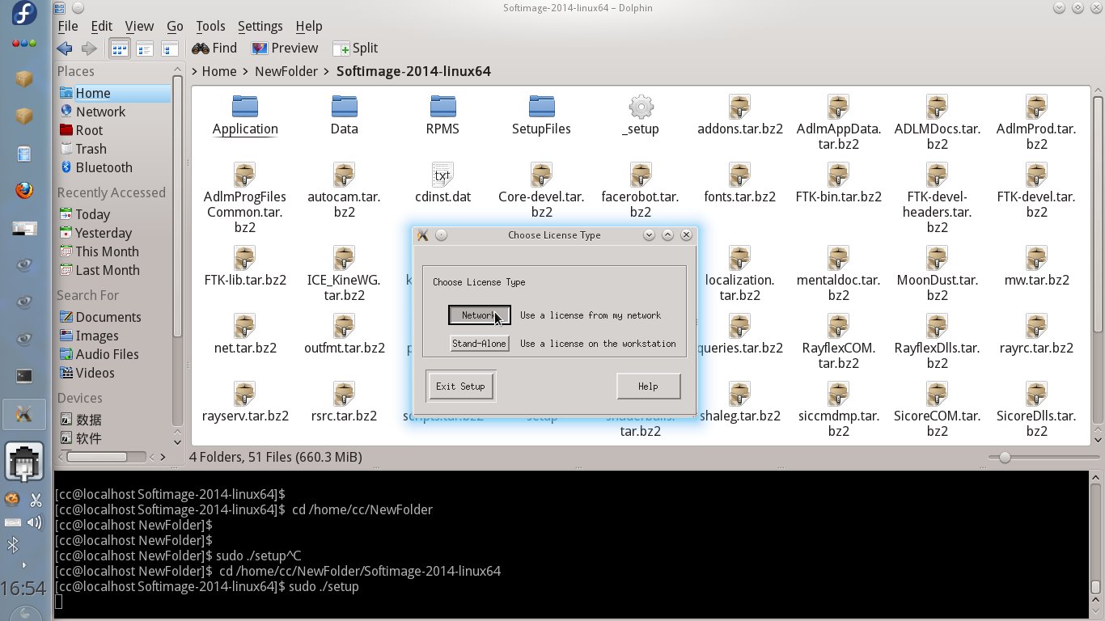Select addons.tar.bz2 archive icon
The width and height of the screenshot is (1105, 621).
[x=739, y=106]
